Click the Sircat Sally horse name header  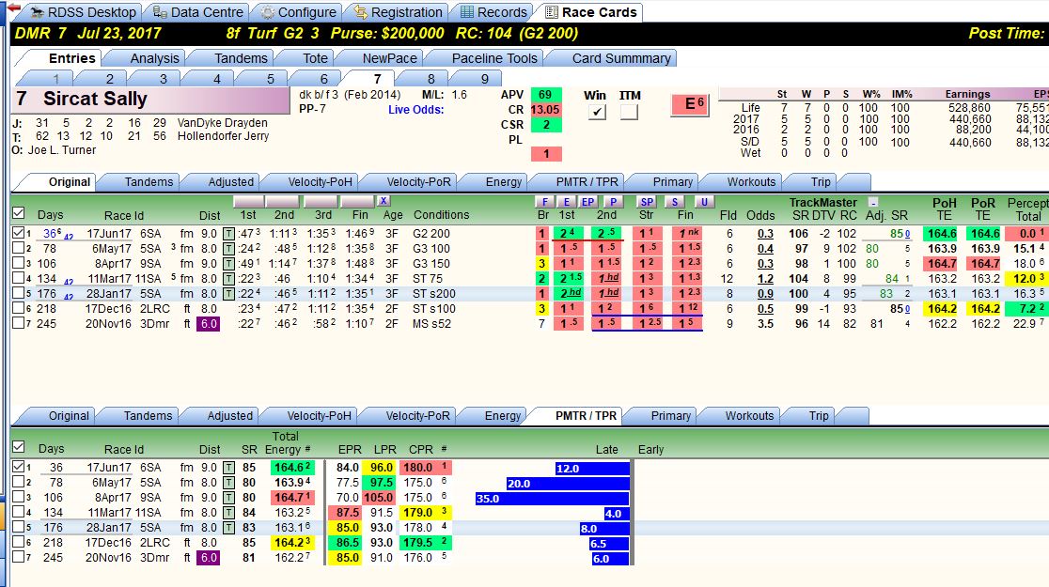[x=152, y=100]
